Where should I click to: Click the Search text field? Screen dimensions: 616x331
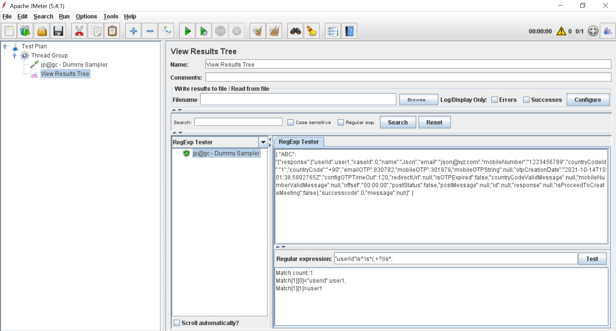click(x=239, y=122)
